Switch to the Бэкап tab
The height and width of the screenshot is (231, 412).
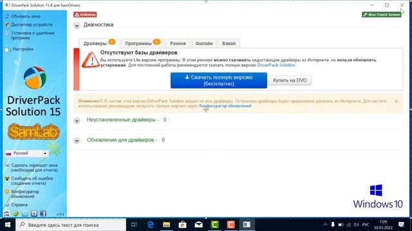pyautogui.click(x=229, y=44)
